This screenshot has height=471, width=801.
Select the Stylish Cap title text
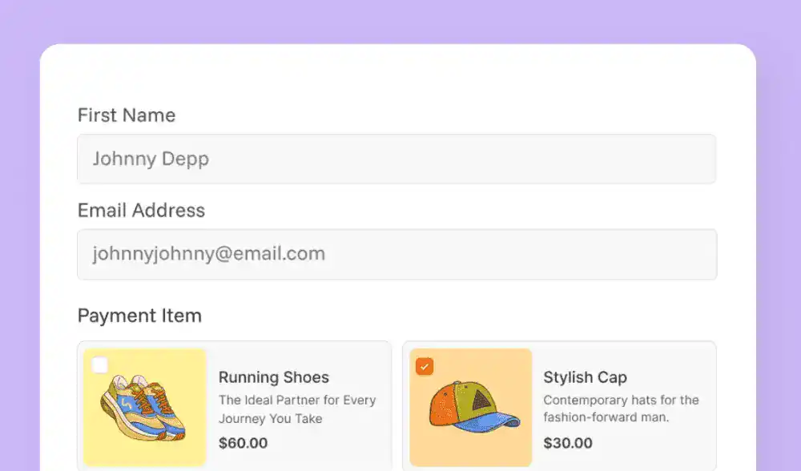tap(585, 377)
